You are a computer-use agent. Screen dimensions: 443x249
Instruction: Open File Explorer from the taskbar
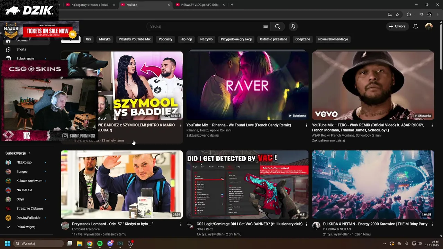tap(80, 243)
